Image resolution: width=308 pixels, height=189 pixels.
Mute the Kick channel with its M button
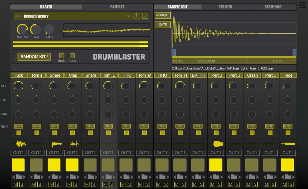point(15,184)
